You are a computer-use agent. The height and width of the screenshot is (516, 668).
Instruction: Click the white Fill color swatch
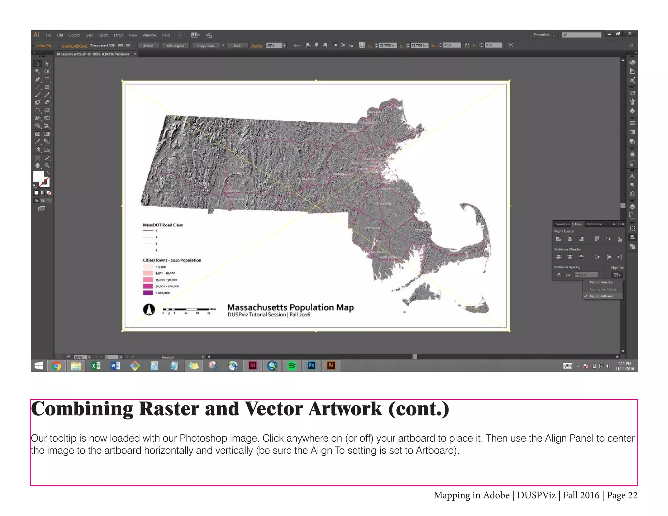[38, 176]
